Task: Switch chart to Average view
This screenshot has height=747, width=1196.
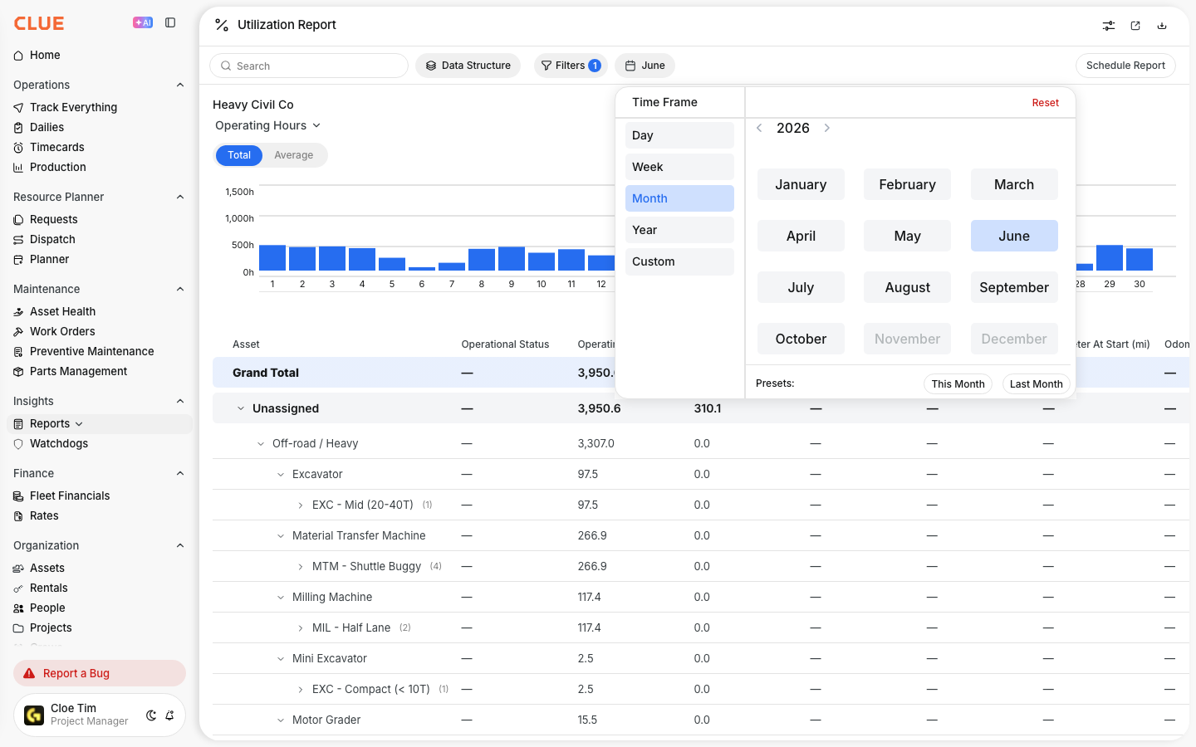Action: [x=294, y=155]
